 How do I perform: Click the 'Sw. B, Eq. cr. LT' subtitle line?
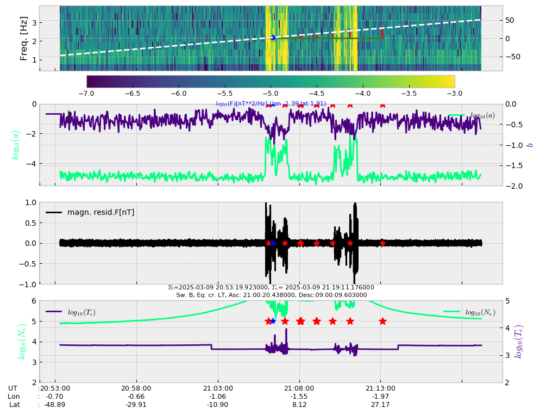tap(272, 295)
